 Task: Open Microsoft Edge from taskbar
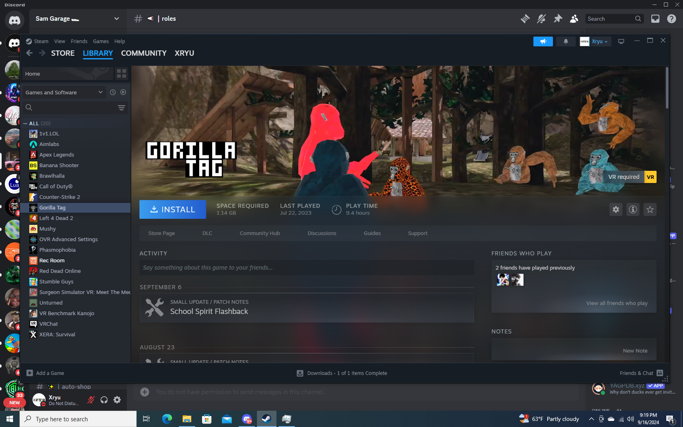click(x=167, y=419)
